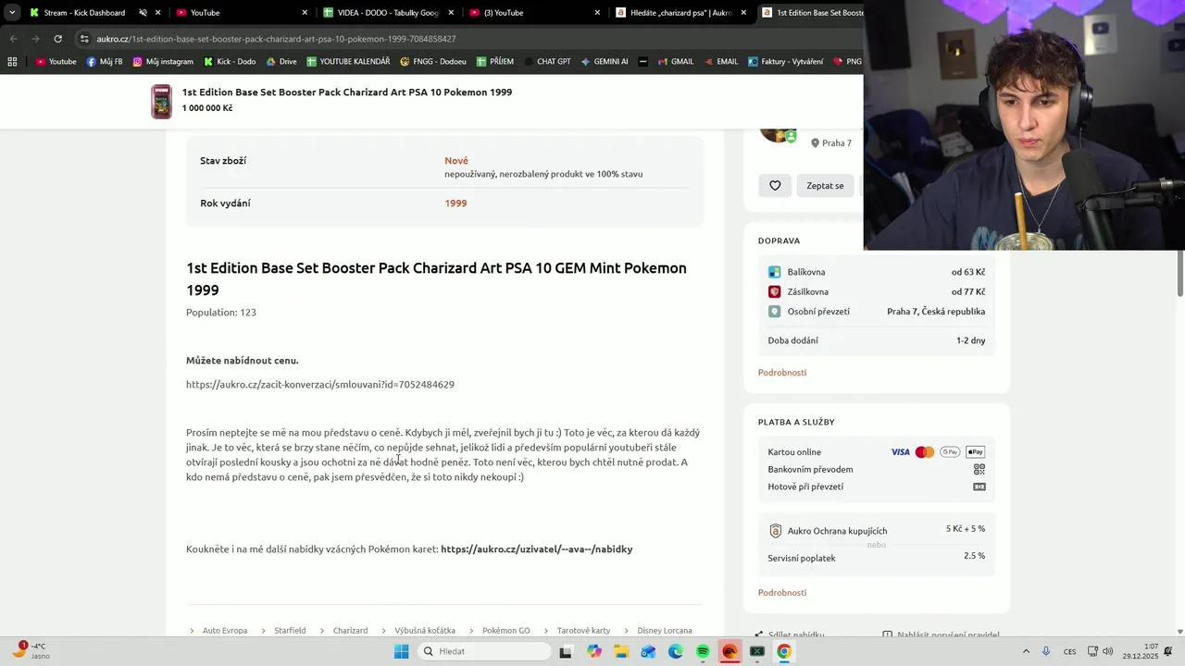Screen dimensions: 1185x666
Task: Click the taskbar Hledat search box
Action: [484, 651]
